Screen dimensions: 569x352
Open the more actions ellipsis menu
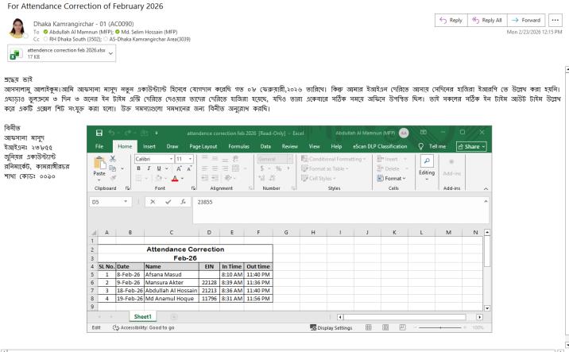click(x=555, y=19)
